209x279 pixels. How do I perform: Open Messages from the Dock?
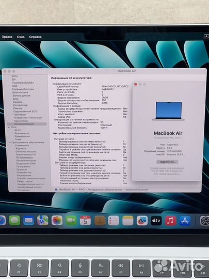[x=14, y=221]
